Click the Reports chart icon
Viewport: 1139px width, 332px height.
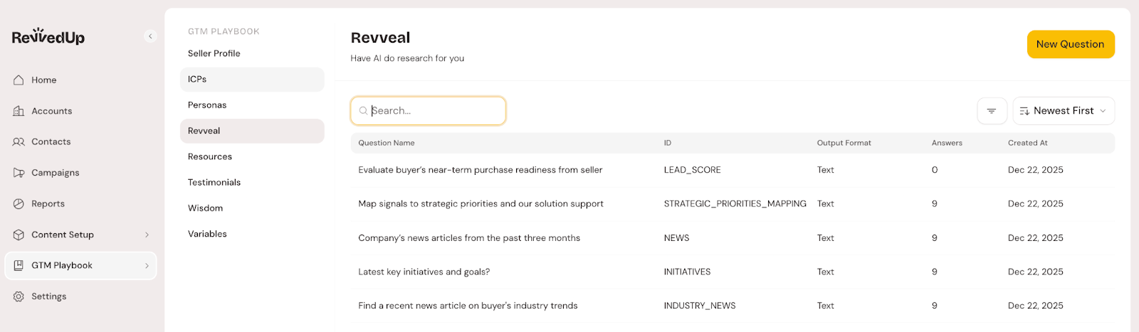click(19, 204)
